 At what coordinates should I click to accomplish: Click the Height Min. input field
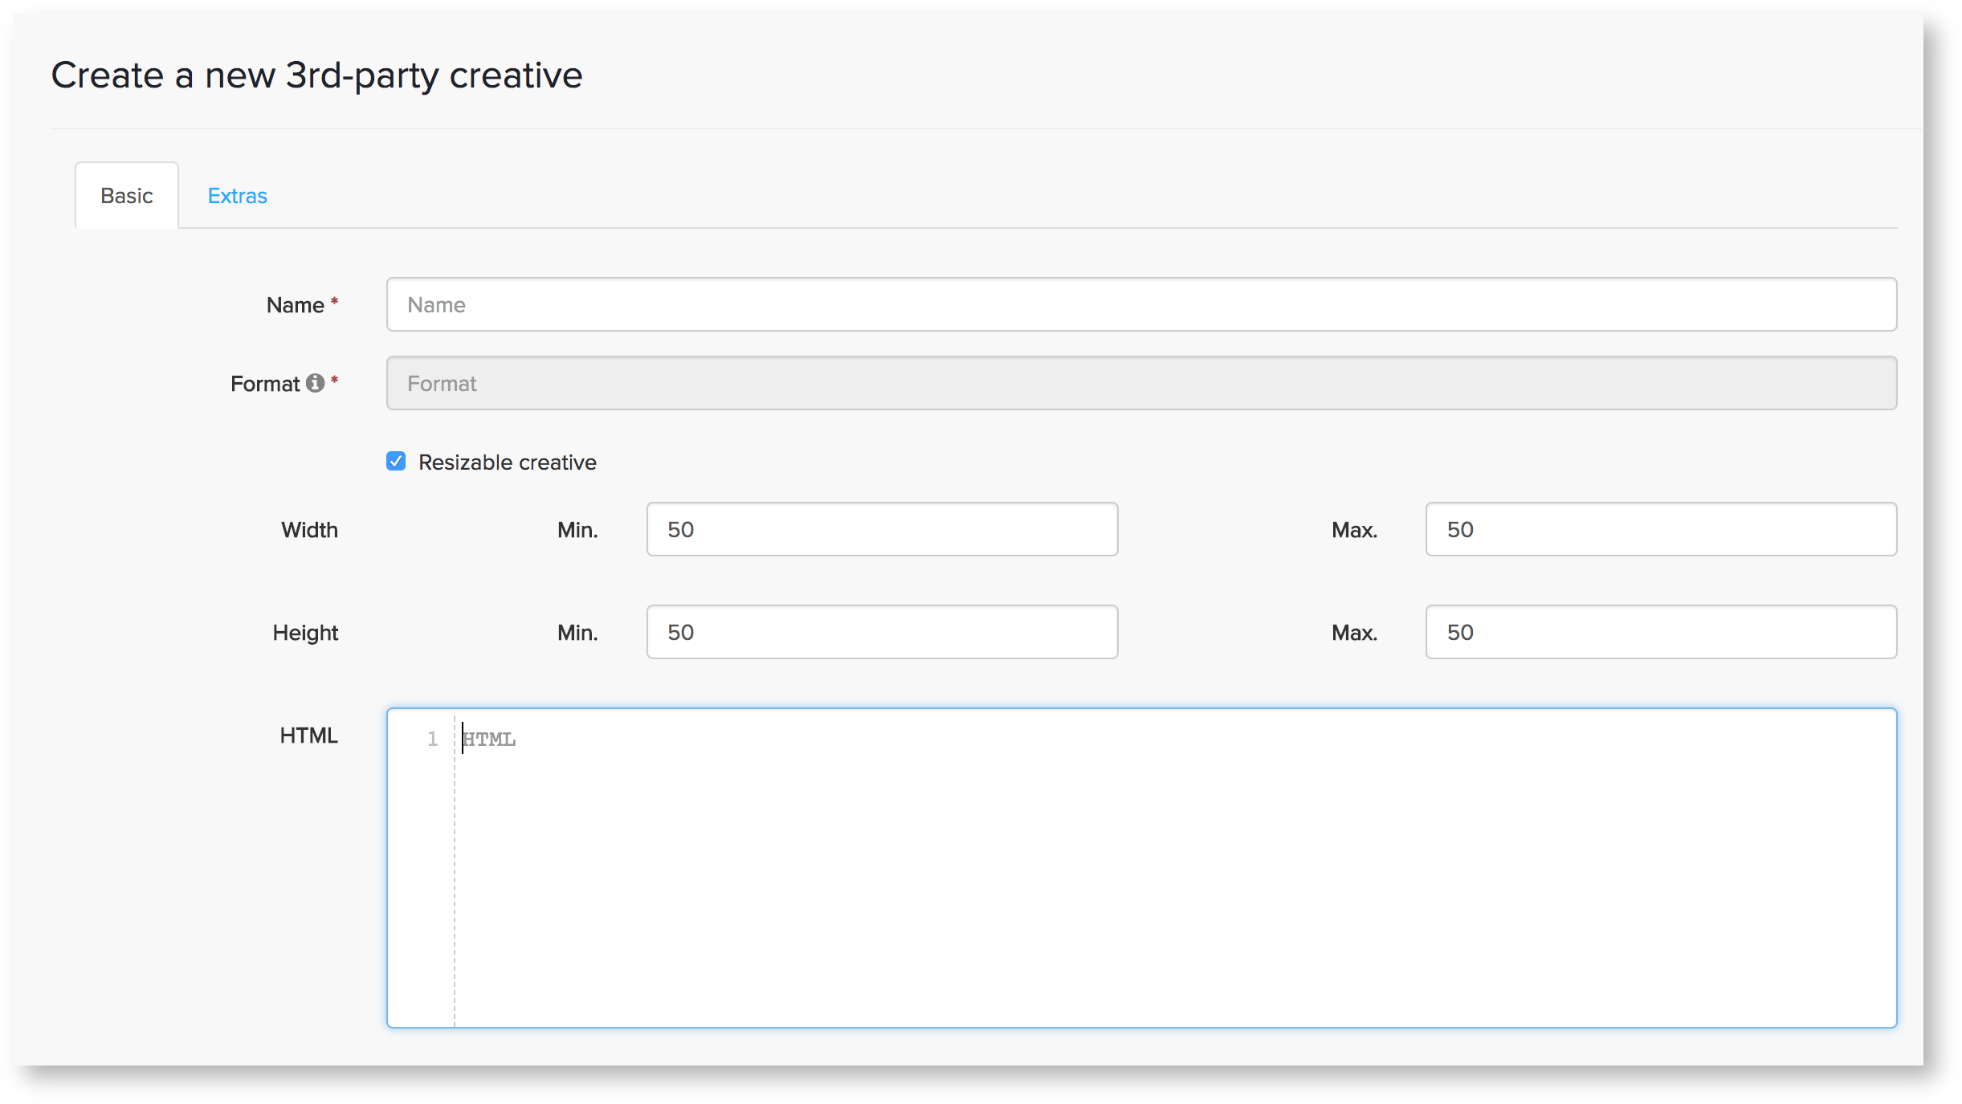click(x=881, y=633)
